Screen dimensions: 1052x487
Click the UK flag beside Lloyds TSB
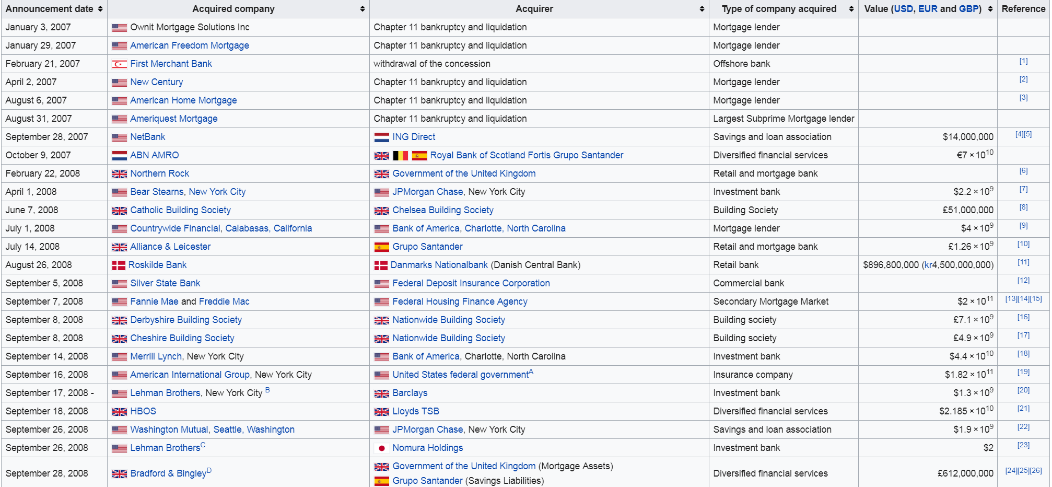point(382,412)
